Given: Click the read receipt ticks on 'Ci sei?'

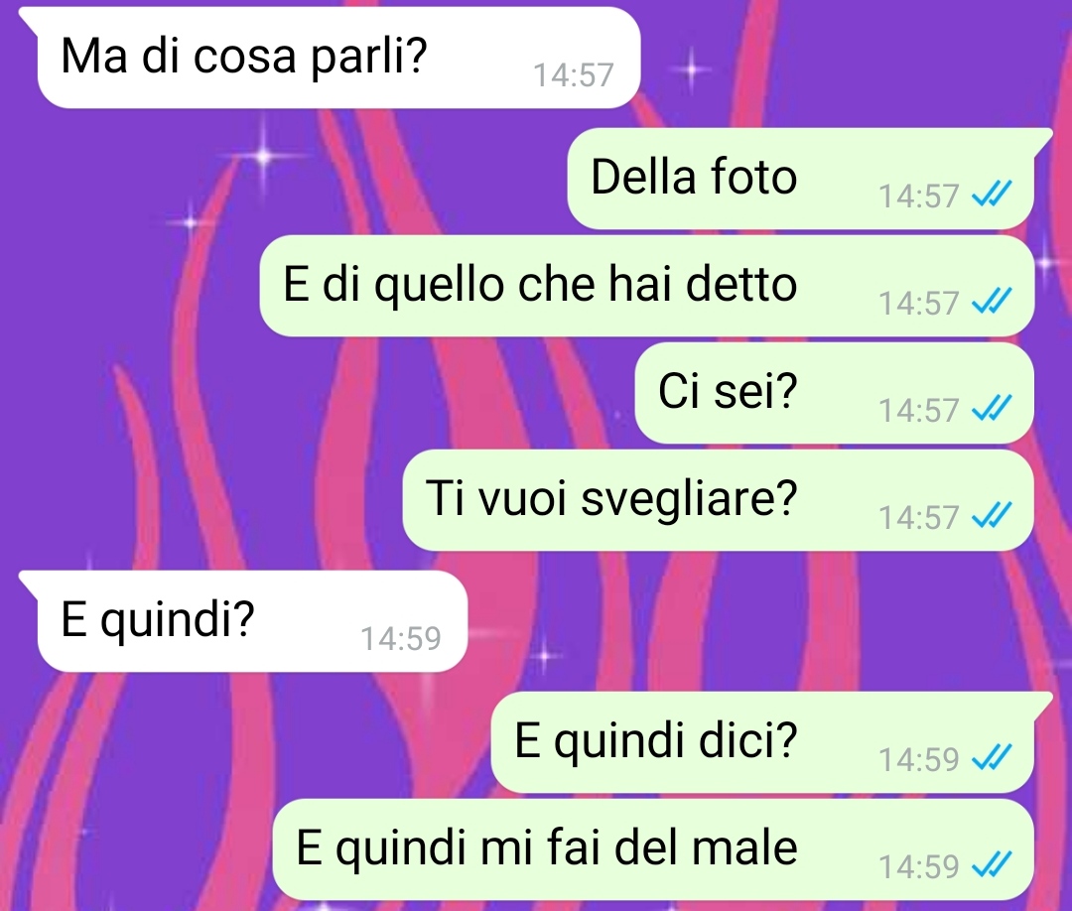Looking at the screenshot, I should pos(992,409).
